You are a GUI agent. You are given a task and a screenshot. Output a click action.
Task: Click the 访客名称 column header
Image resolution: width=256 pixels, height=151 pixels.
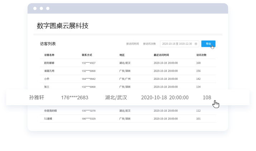[x=49, y=55]
